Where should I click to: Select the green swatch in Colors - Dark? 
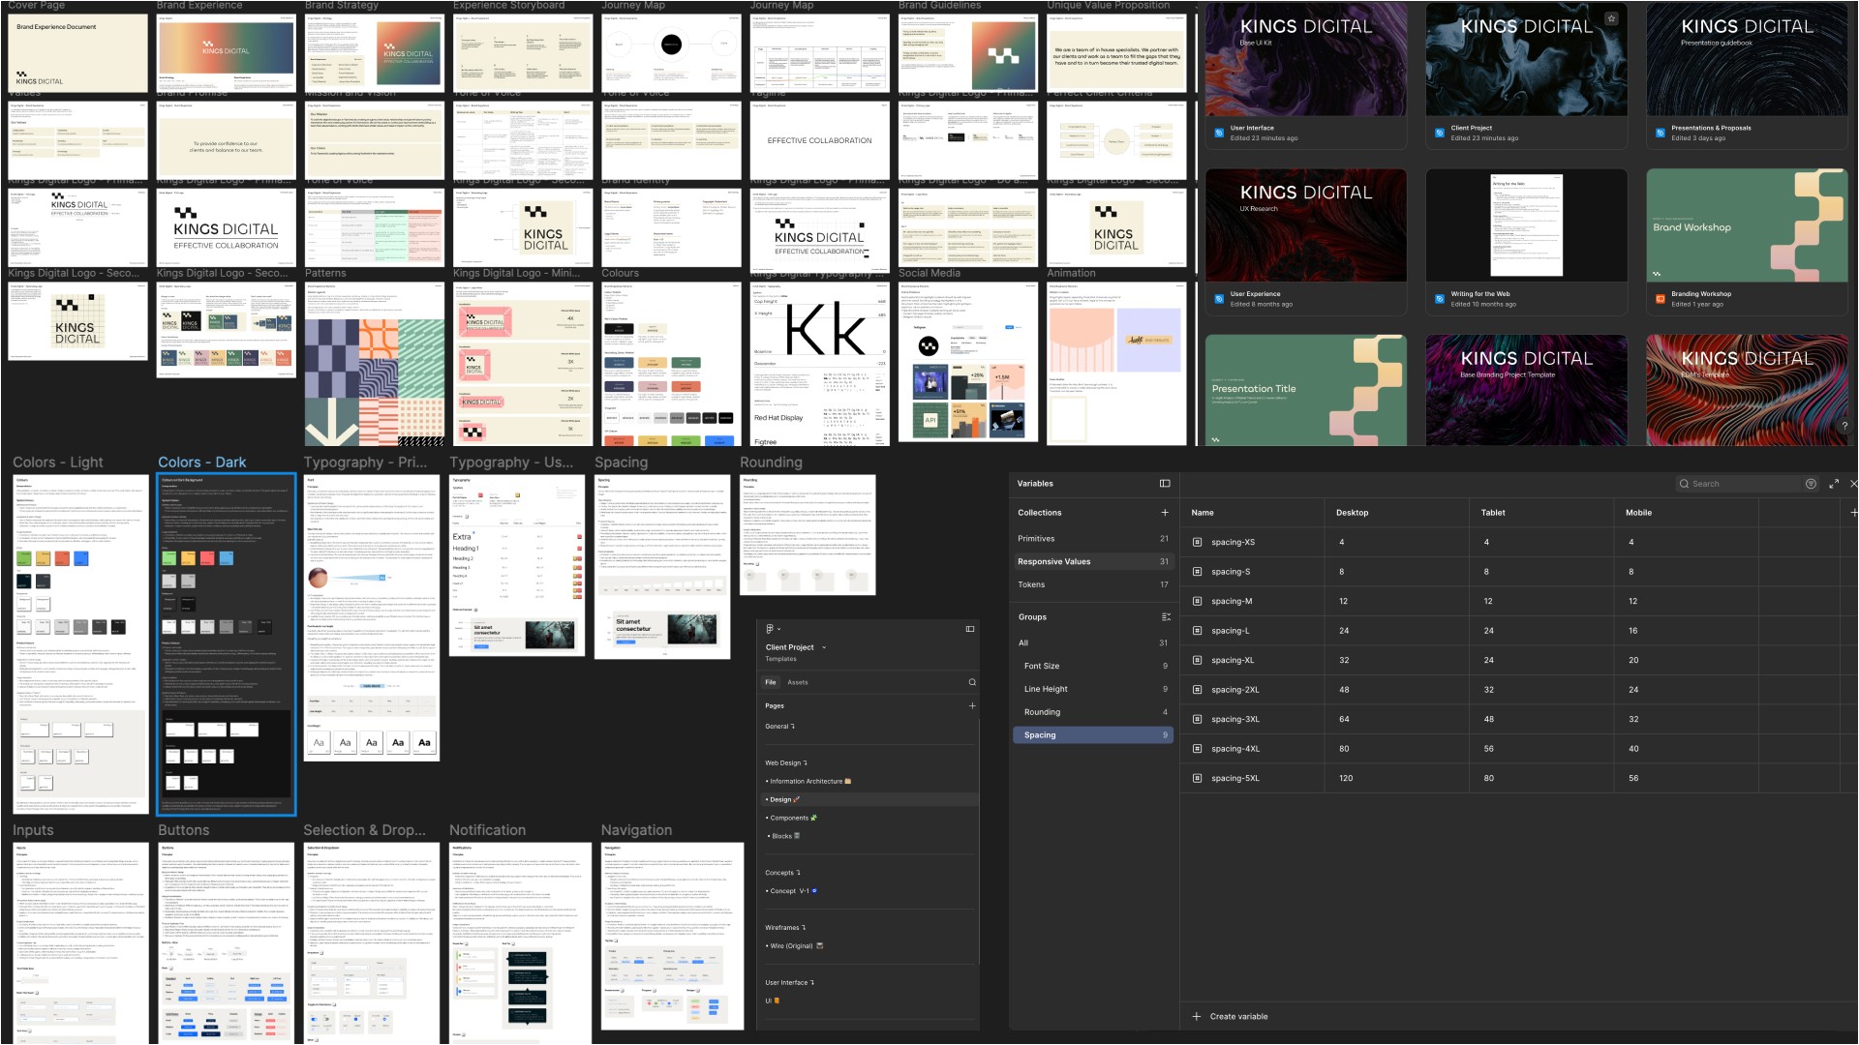point(169,558)
